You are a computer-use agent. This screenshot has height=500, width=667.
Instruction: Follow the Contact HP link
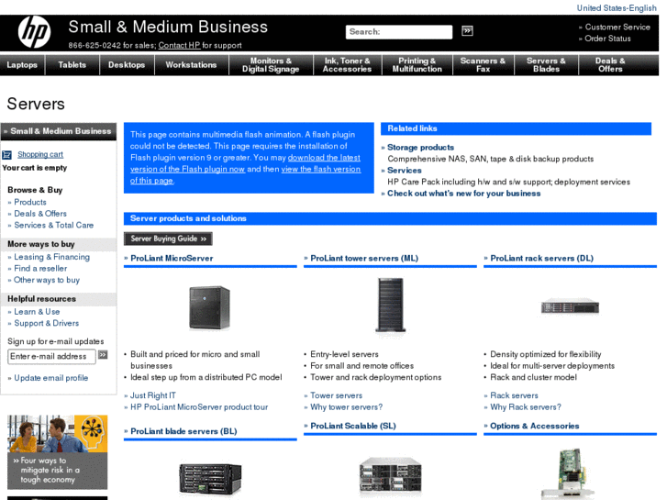(179, 46)
